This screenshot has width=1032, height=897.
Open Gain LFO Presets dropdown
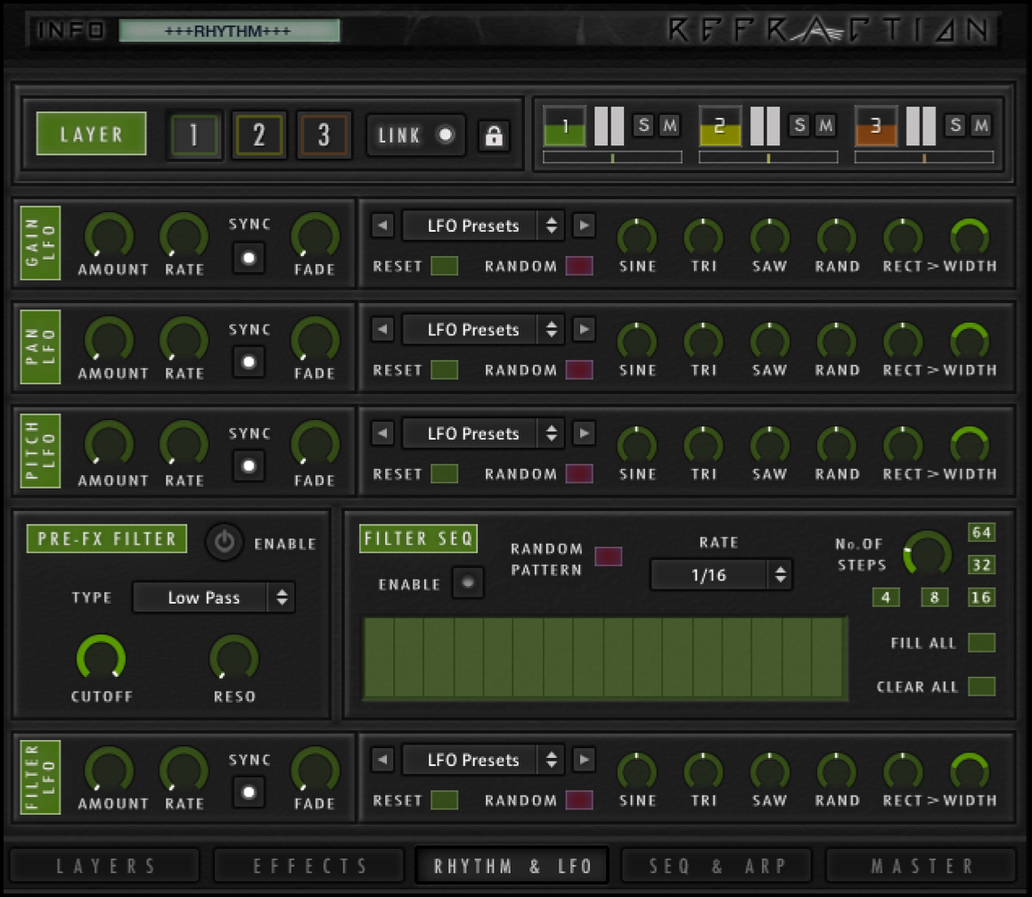tap(483, 226)
